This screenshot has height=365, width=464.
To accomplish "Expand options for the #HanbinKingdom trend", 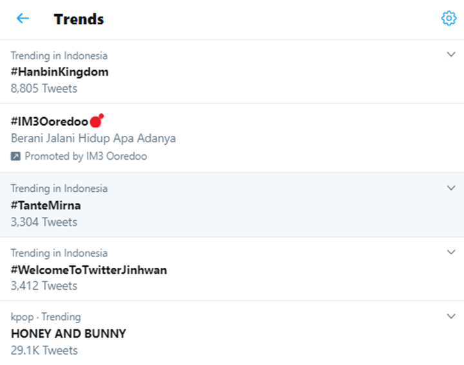I will [x=451, y=55].
